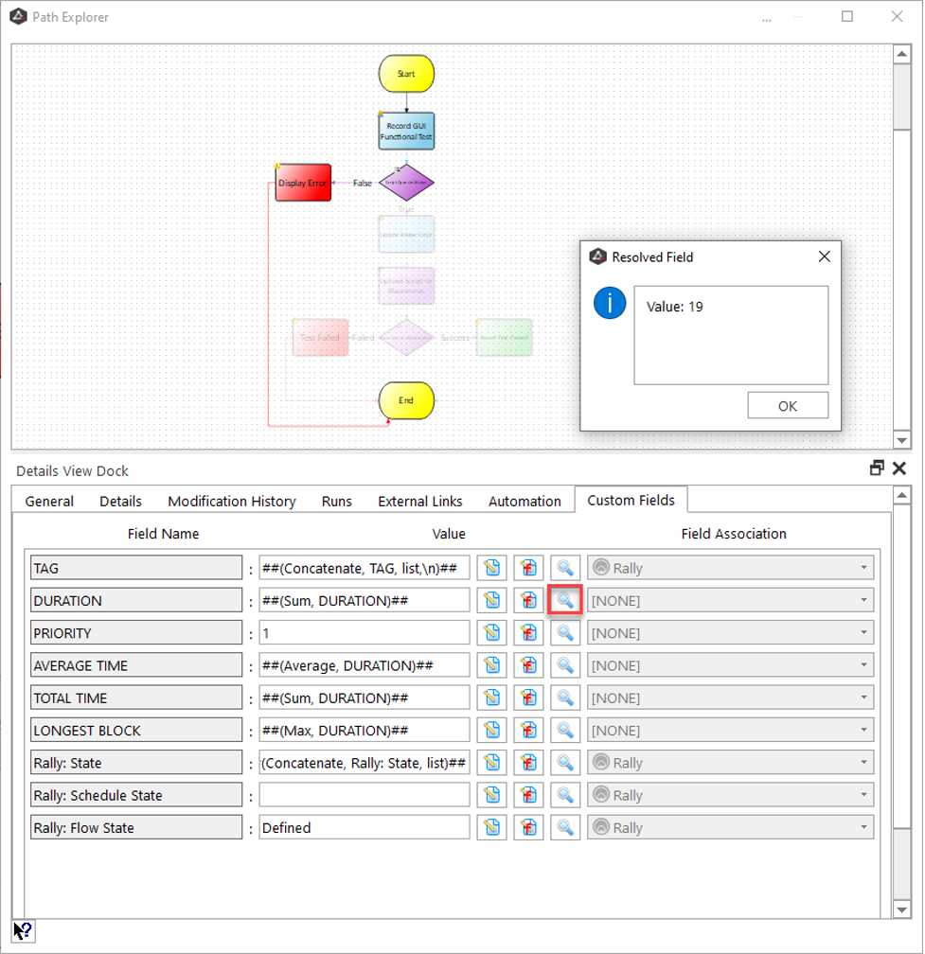925x954 pixels.
Task: Click the function icon in the PRIORITY row
Action: (528, 633)
